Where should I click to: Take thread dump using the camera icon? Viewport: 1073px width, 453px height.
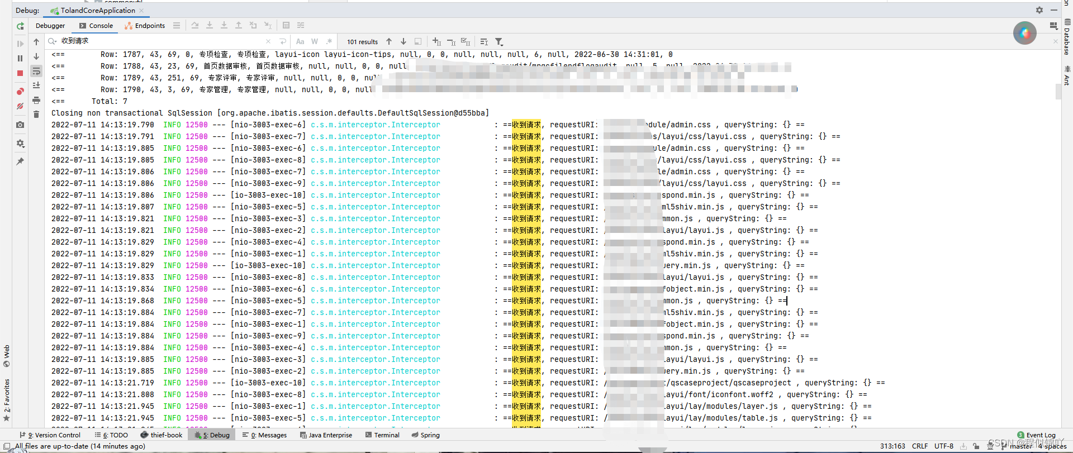click(20, 125)
